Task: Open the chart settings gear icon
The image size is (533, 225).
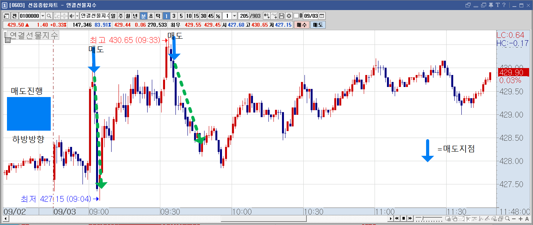Action: click(x=289, y=16)
